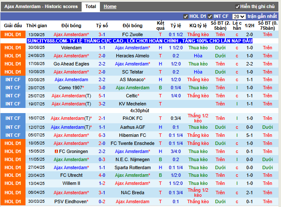Click Thắng 1/2 kèo result for PAOK FC
The height and width of the screenshot is (207, 281).
(198, 118)
